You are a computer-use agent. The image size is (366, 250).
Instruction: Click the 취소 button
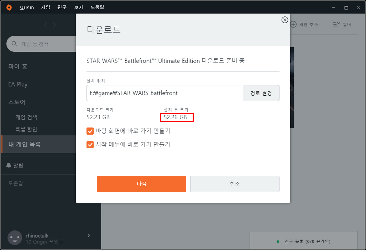[234, 184]
